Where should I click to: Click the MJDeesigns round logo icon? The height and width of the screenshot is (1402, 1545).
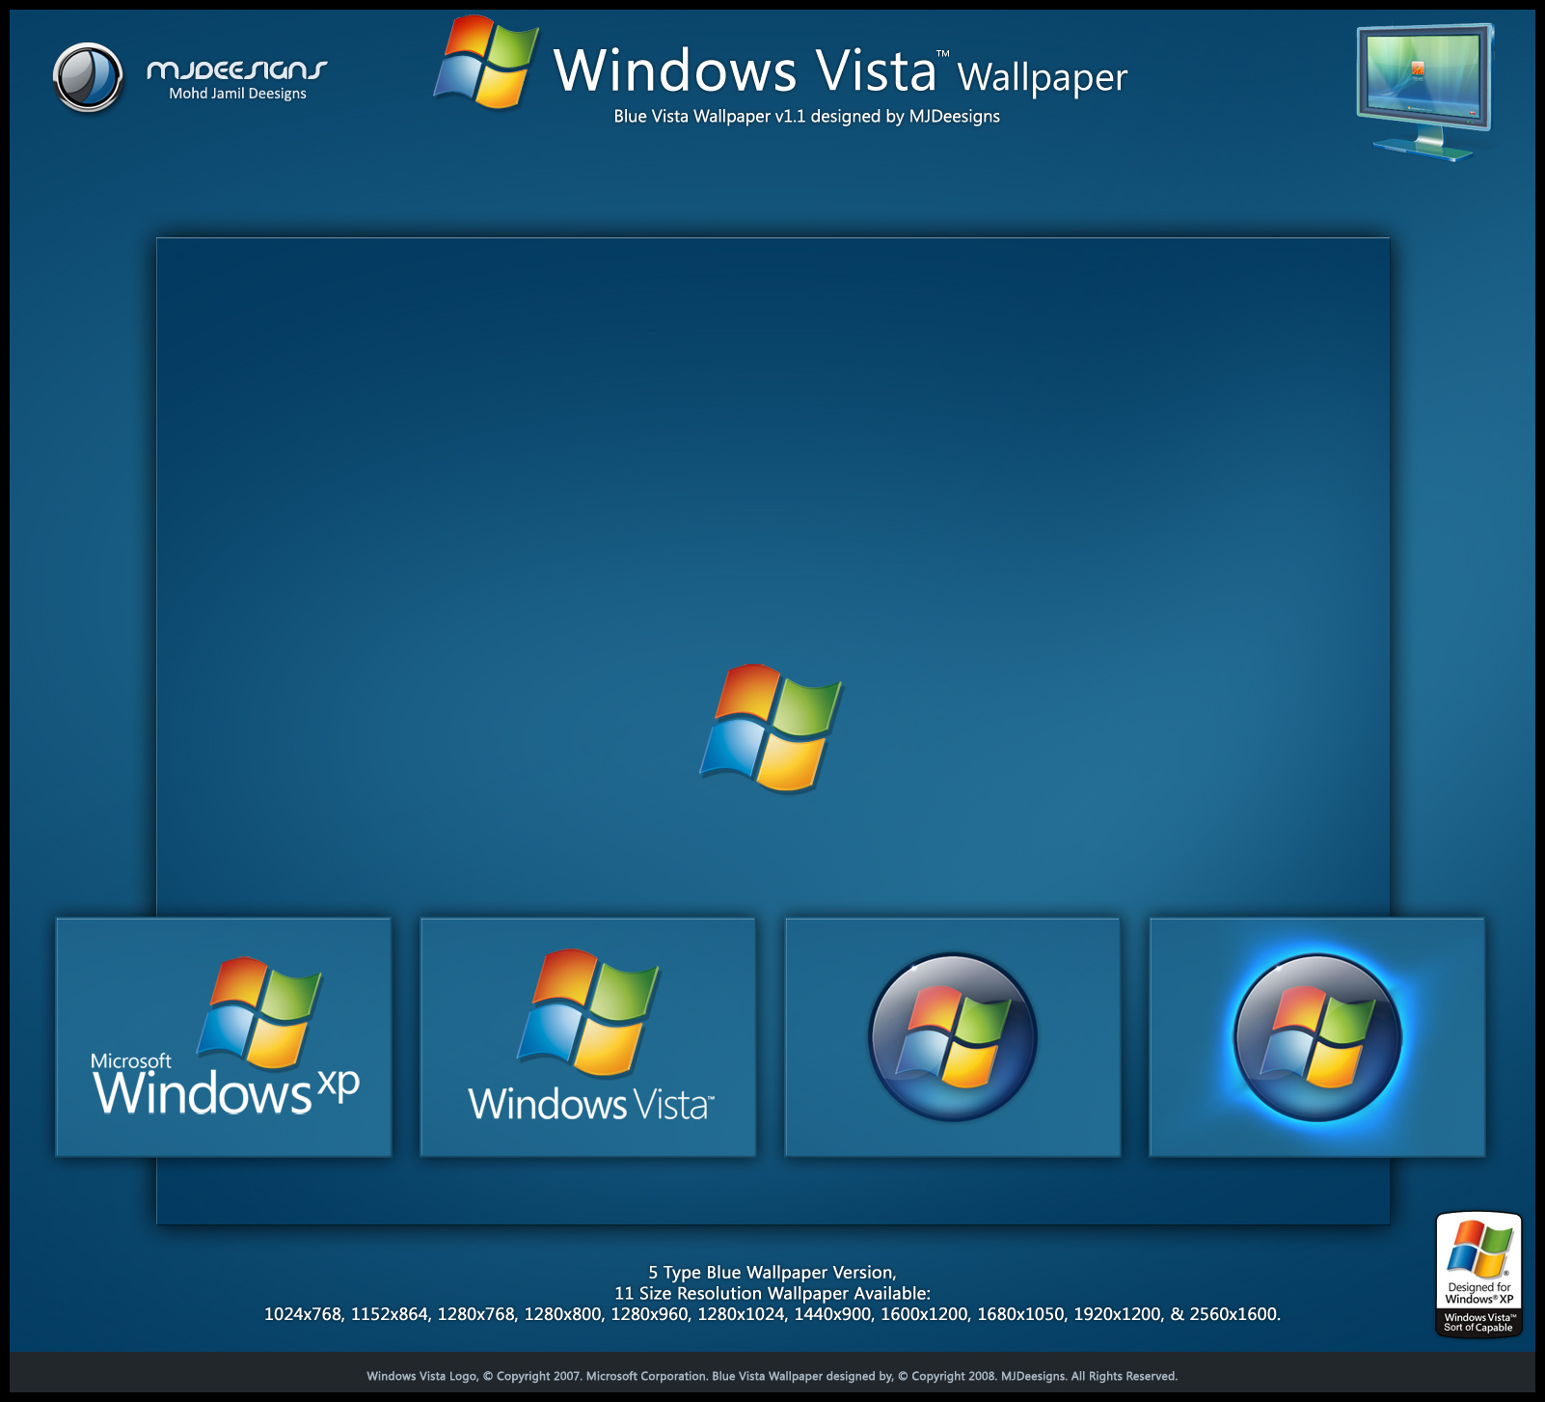pyautogui.click(x=88, y=77)
